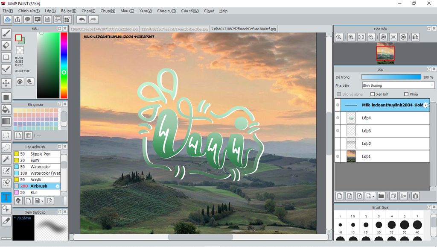
Task: Select the Lớp1 layer row
Action: tap(382, 156)
